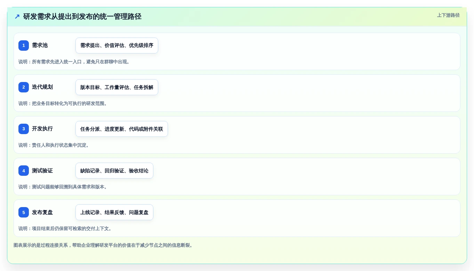Select the step 4 number badge

coord(24,171)
